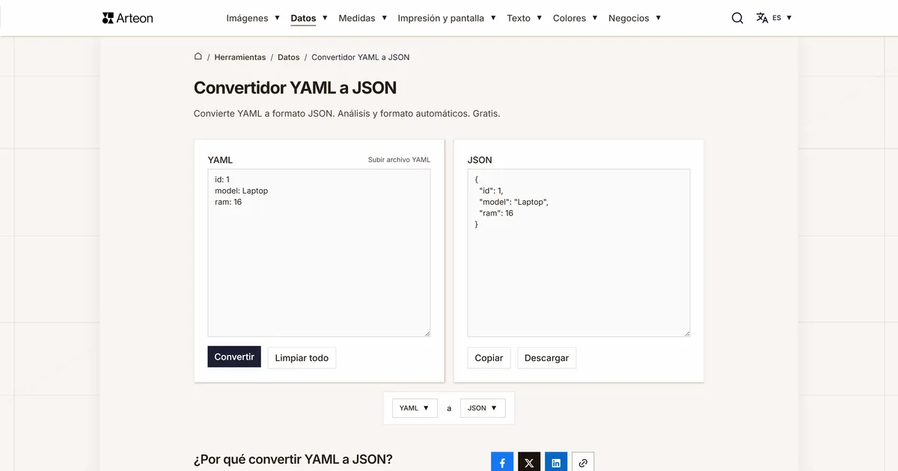Image resolution: width=898 pixels, height=471 pixels.
Task: Open the Medidas menu
Action: (x=363, y=18)
